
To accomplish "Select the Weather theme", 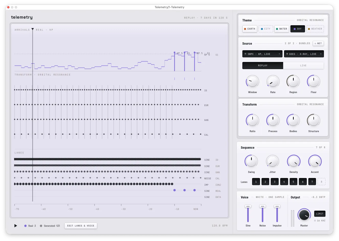I will pyautogui.click(x=315, y=29).
